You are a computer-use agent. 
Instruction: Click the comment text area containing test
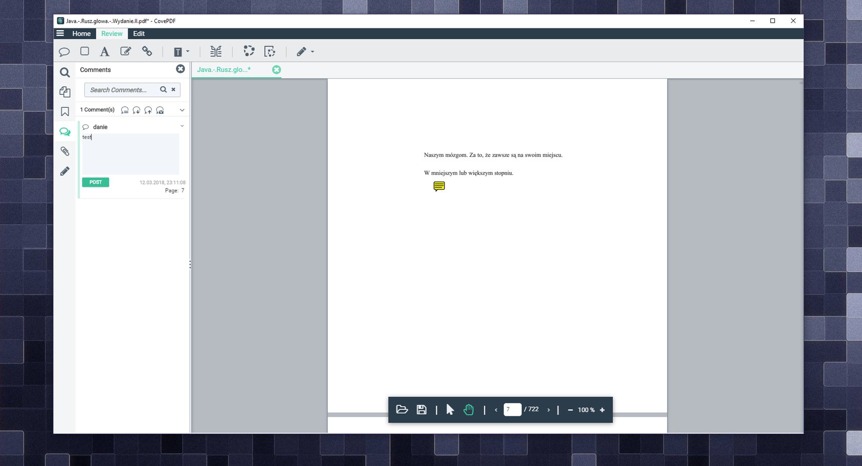pos(130,153)
